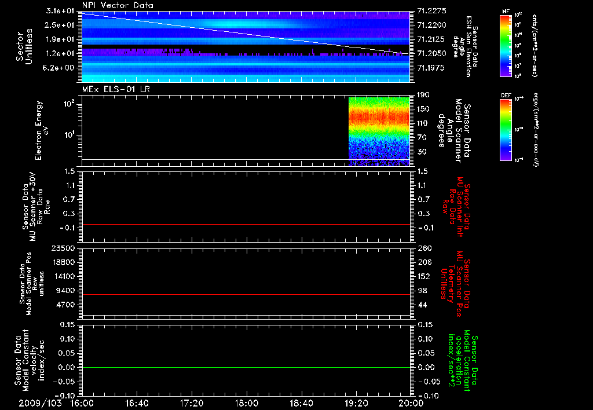Click the DEF color scale bar
Image resolution: width=593 pixels, height=410 pixels.
click(x=505, y=131)
